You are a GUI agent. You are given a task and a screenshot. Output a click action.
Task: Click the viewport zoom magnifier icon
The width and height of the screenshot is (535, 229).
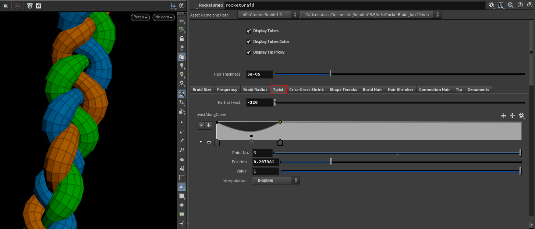pyautogui.click(x=6, y=6)
